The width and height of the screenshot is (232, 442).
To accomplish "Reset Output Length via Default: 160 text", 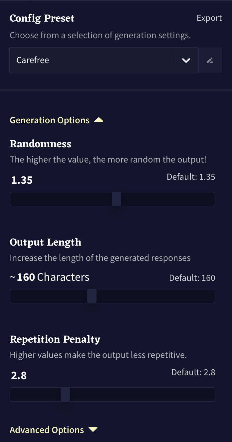I will tap(192, 277).
